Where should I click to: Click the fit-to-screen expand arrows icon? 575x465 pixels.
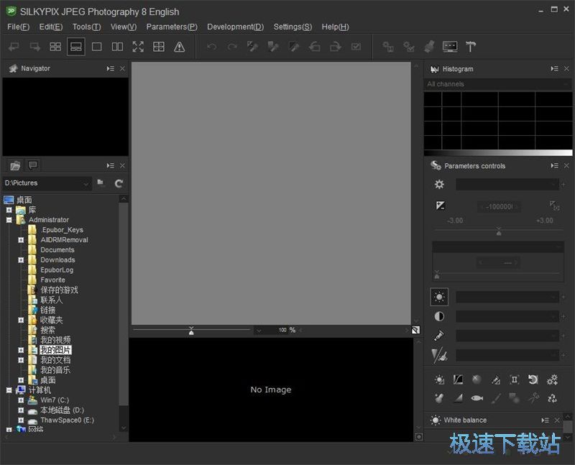point(138,47)
